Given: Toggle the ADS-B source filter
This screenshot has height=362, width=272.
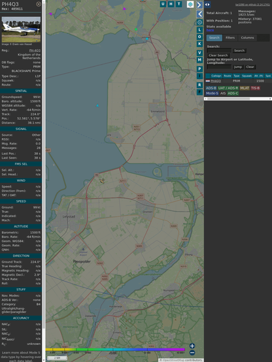Looking at the screenshot, I should pos(211,88).
